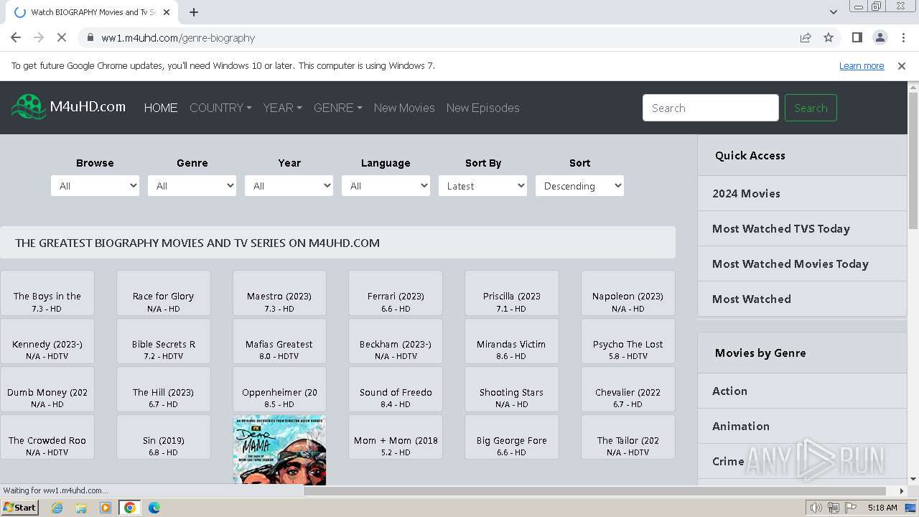Screen dimensions: 919x517
Task: Bookmark this page with the star icon
Action: (829, 37)
